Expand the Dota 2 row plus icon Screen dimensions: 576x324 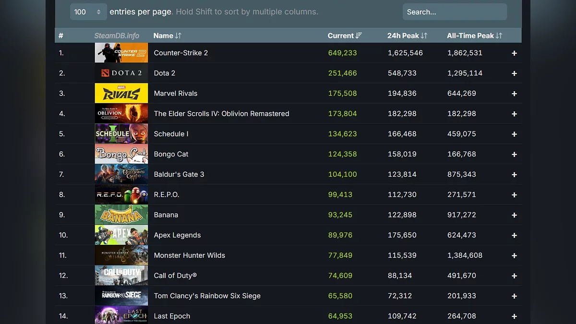[x=514, y=73]
